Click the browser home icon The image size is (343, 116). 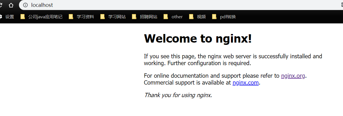point(11,5)
